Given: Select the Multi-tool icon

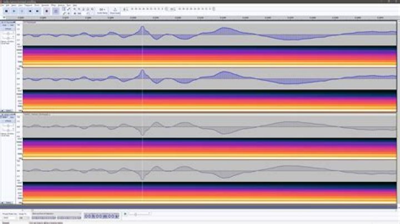Looking at the screenshot, I should coord(69,13).
